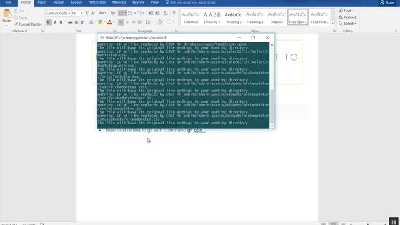The width and height of the screenshot is (400, 225).
Task: Decrease paragraph indent
Action: [151, 13]
